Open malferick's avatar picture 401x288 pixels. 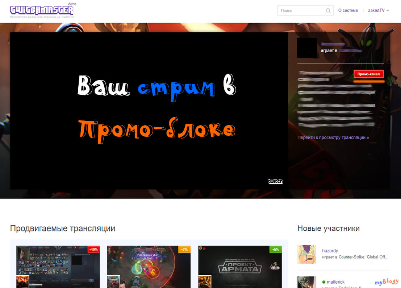pos(306,282)
